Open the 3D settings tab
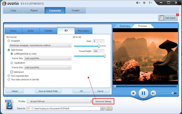 [66, 31]
